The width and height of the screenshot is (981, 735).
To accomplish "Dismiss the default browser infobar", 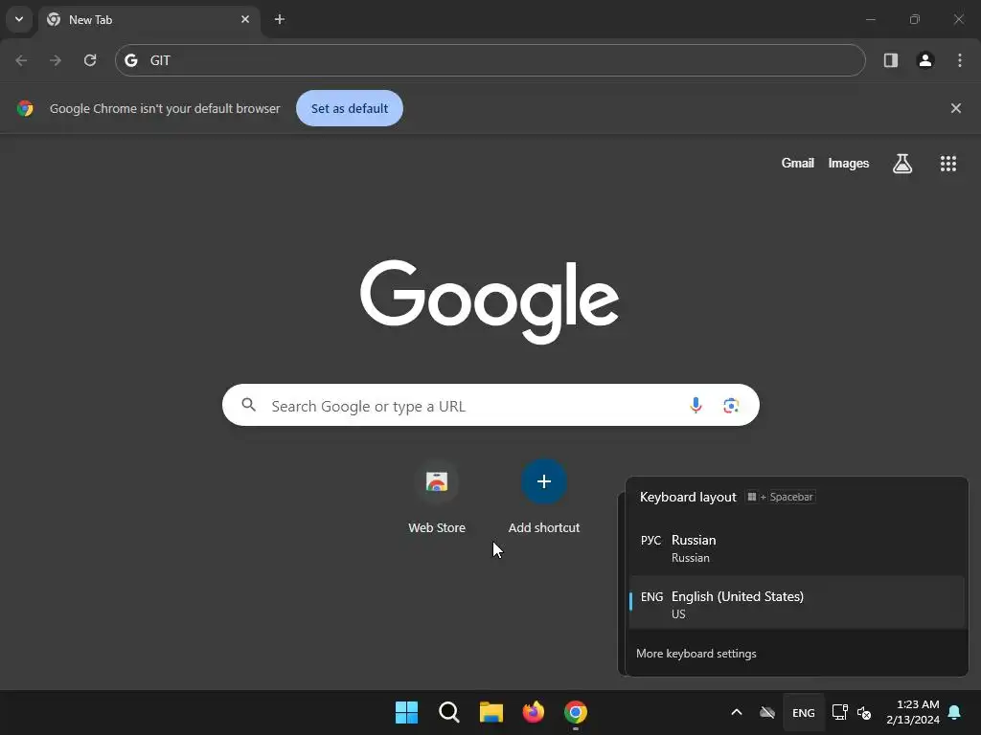I will (x=956, y=108).
